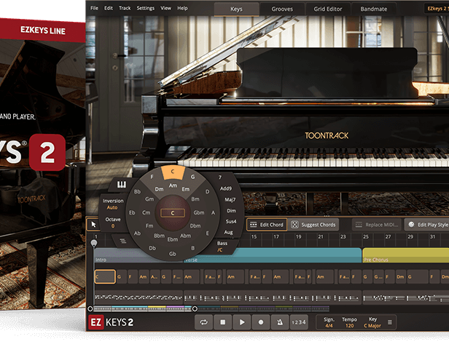Stop playback with the stop button

pyautogui.click(x=222, y=322)
